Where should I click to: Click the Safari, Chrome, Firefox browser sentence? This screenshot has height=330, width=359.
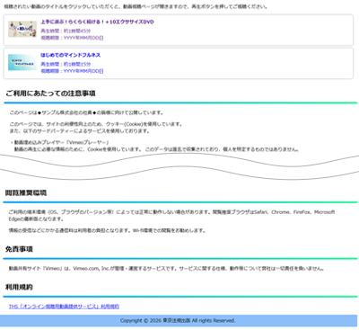tap(171, 216)
